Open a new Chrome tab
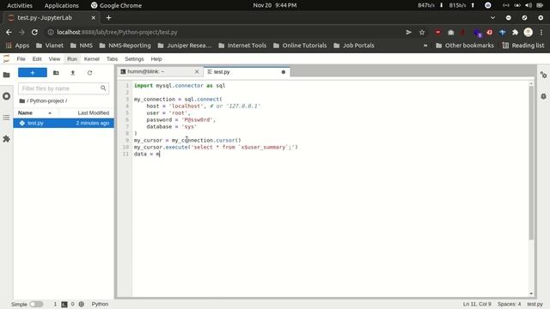The height and width of the screenshot is (309, 550). [109, 17]
